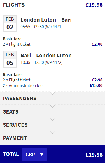Click flight number W9 4471 details
The width and height of the screenshot is (105, 163).
[54, 27]
